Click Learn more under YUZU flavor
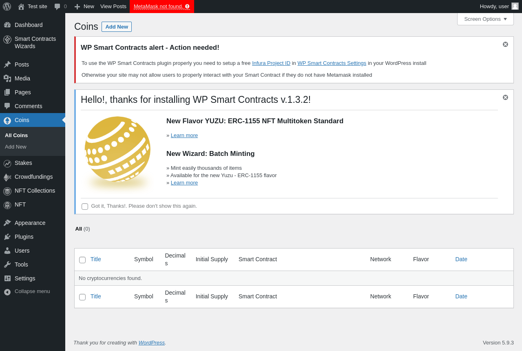 pyautogui.click(x=184, y=135)
